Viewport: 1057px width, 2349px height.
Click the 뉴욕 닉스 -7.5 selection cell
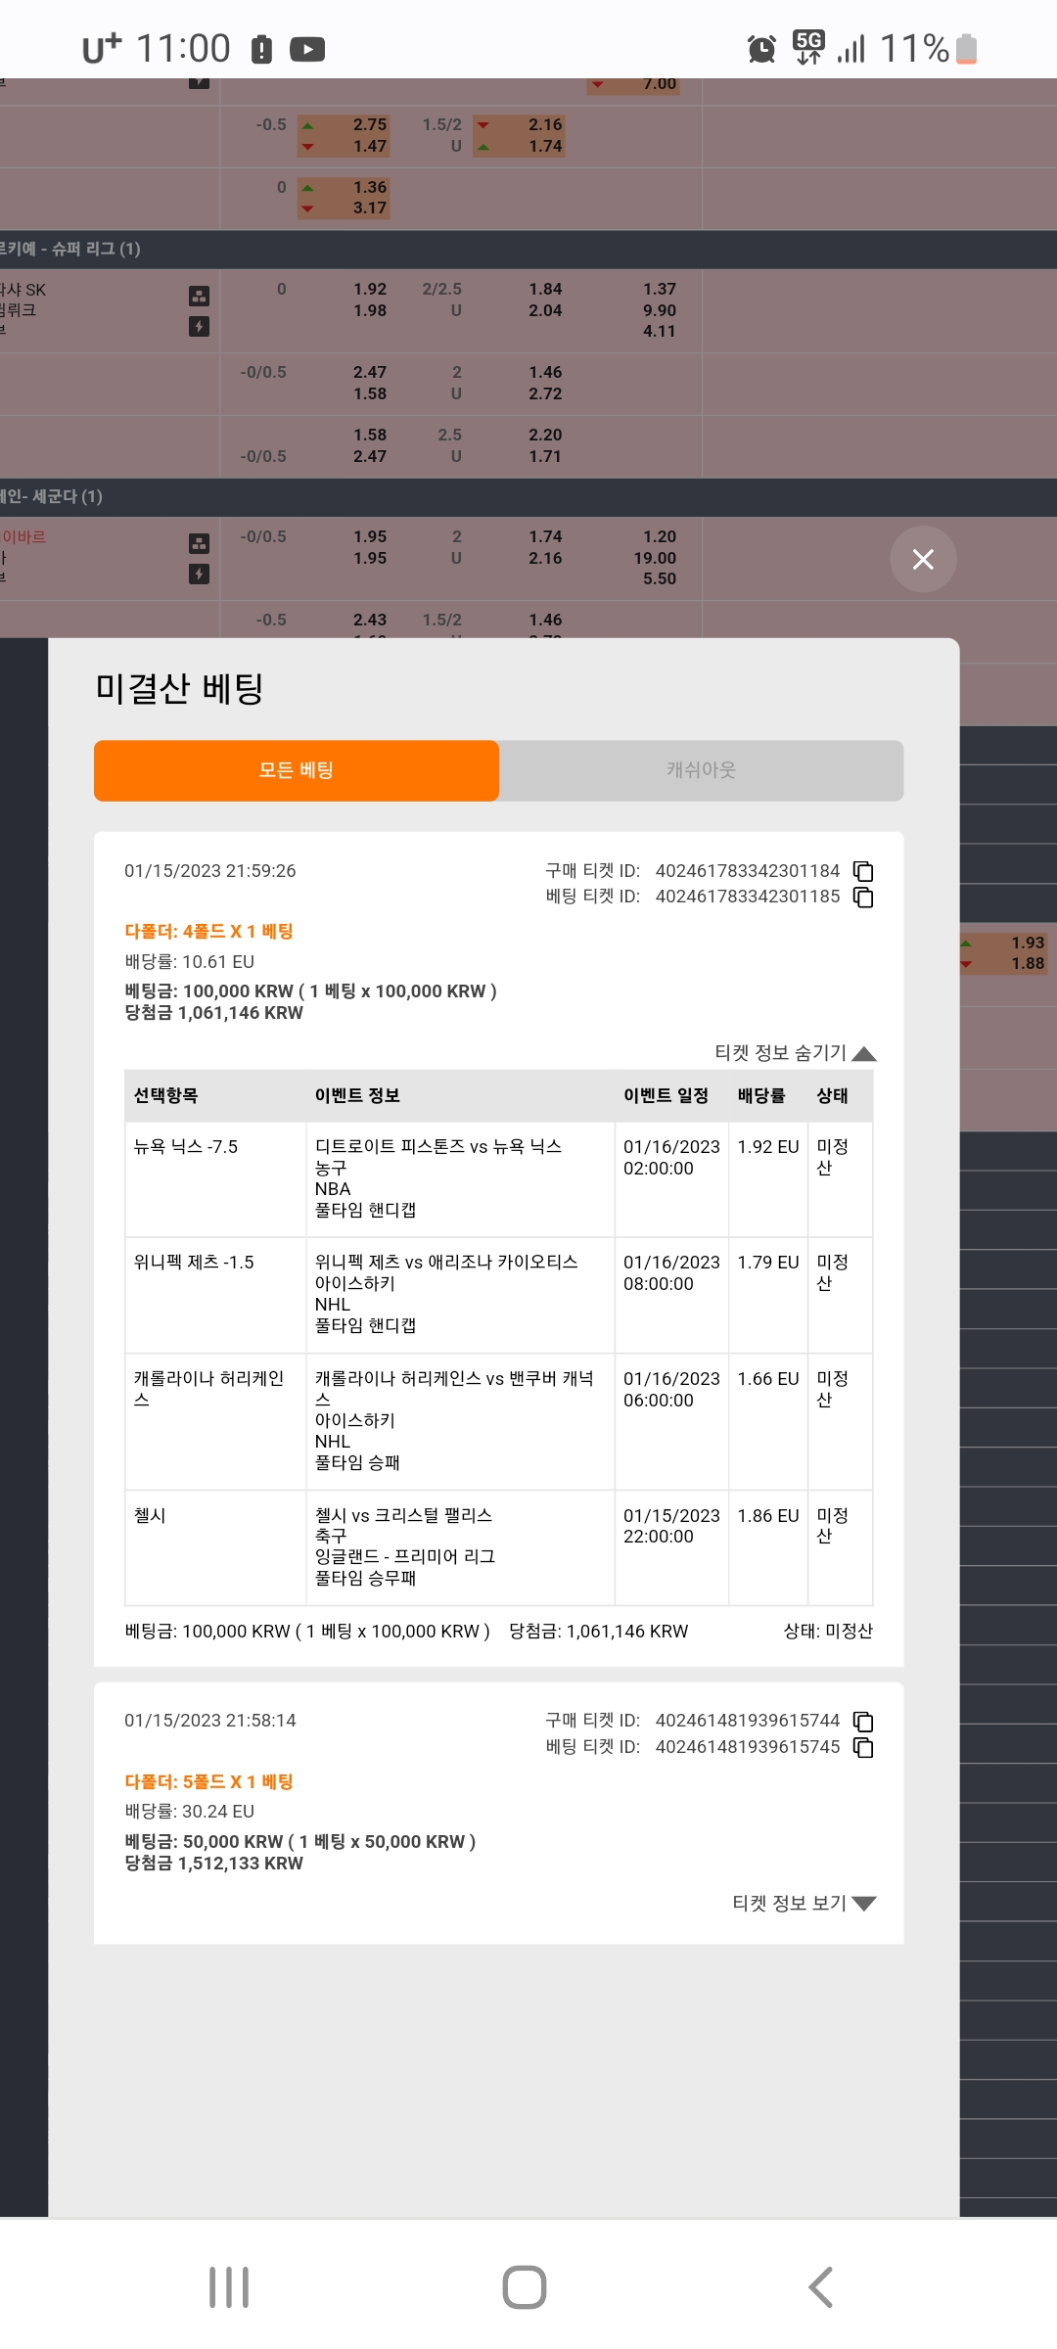click(x=215, y=1178)
